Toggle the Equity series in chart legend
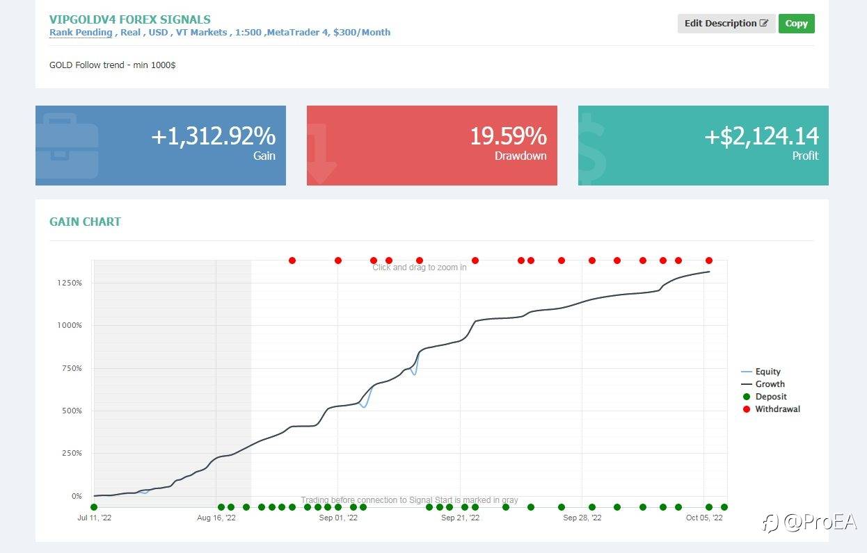 click(761, 372)
